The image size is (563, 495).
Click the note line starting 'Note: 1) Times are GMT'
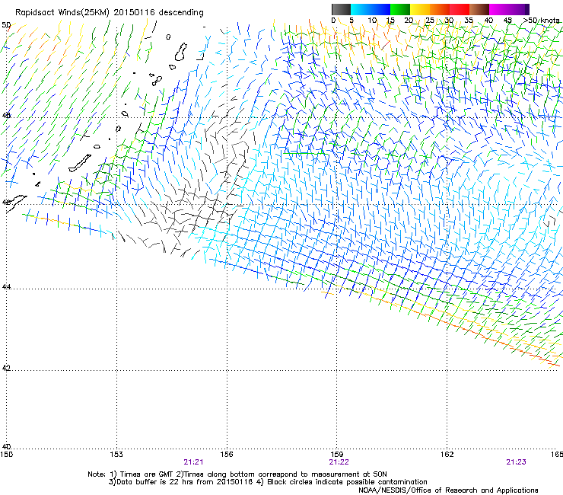(x=237, y=474)
